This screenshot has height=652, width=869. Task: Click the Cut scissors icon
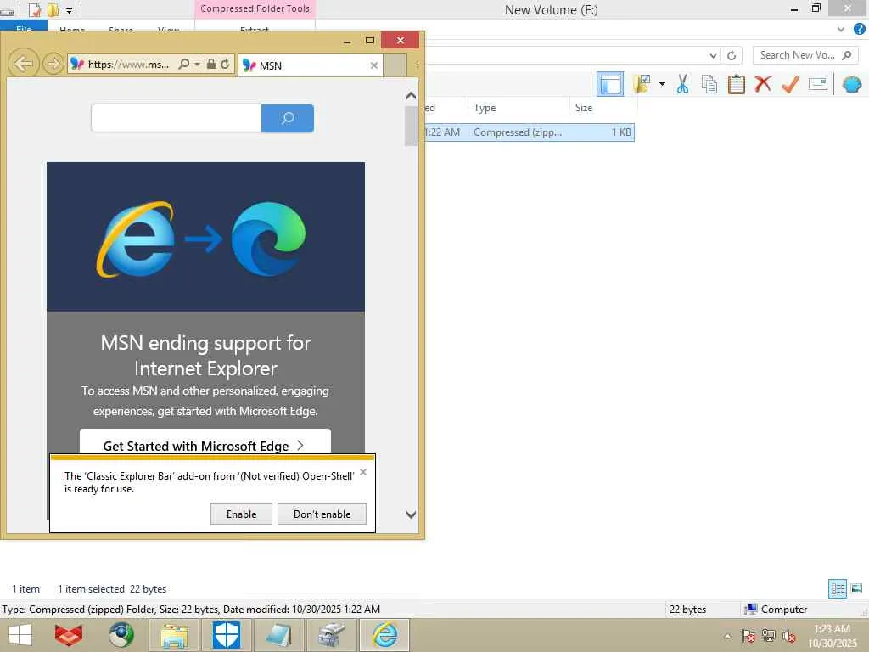click(x=683, y=84)
